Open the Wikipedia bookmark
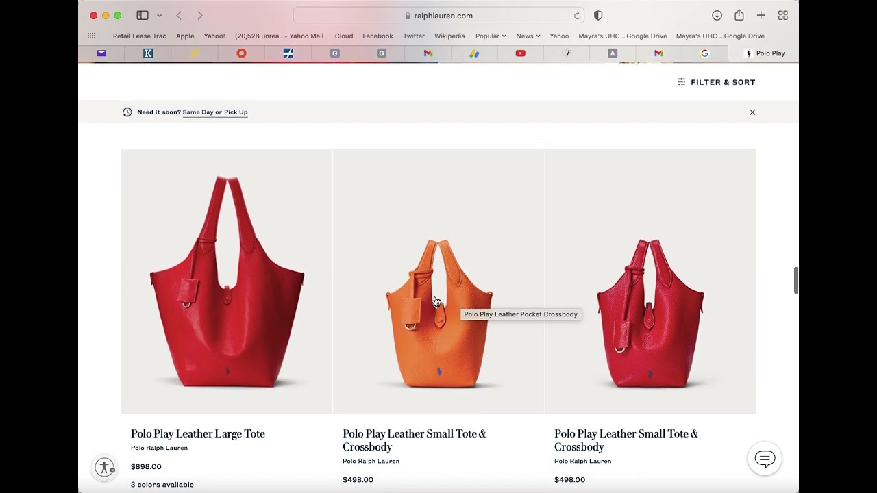The width and height of the screenshot is (877, 493). (449, 36)
